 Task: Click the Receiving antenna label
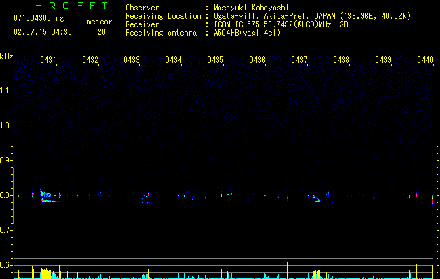(161, 33)
